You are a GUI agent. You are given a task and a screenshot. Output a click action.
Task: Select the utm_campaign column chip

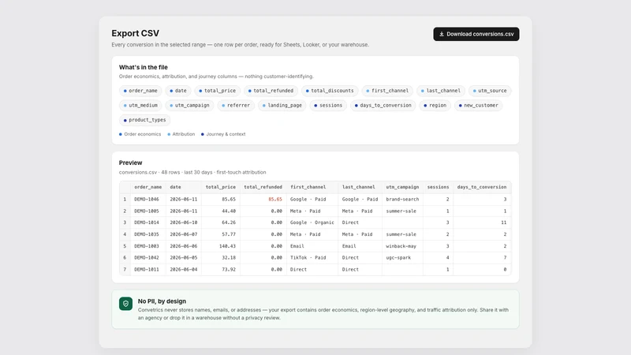[189, 106]
